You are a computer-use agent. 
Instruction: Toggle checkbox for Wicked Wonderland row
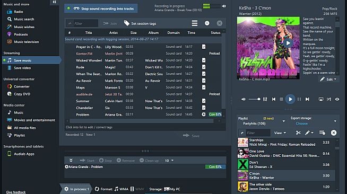point(204,60)
